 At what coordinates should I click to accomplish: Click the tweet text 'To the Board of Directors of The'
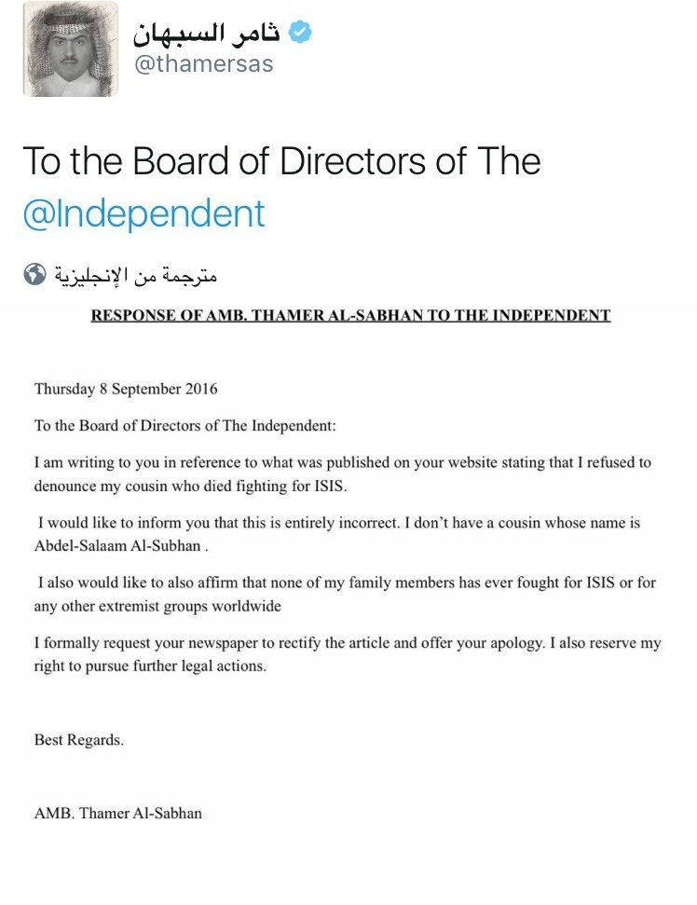tap(281, 161)
